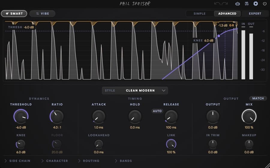Click the HOLD knob
This screenshot has height=168, width=270.
tap(135, 117)
